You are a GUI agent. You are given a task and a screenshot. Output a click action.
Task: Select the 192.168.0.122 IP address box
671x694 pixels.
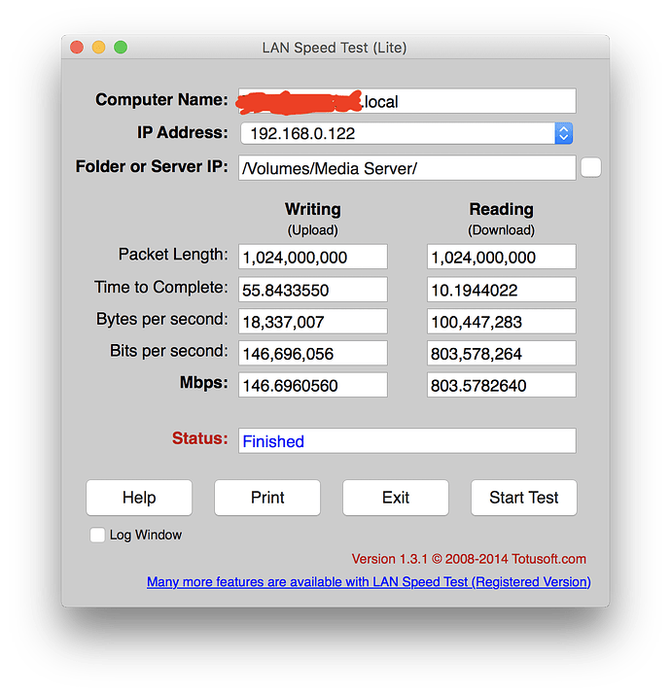[406, 133]
